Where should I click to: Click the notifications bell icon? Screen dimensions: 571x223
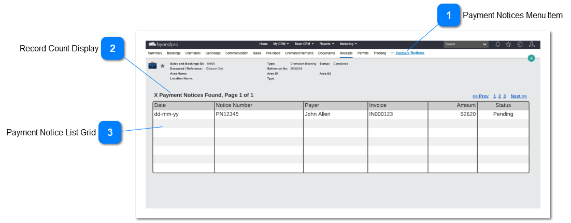[x=498, y=44]
